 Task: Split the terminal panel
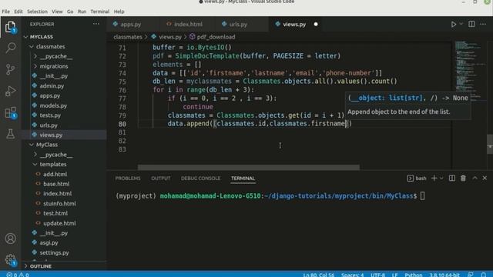(452, 178)
